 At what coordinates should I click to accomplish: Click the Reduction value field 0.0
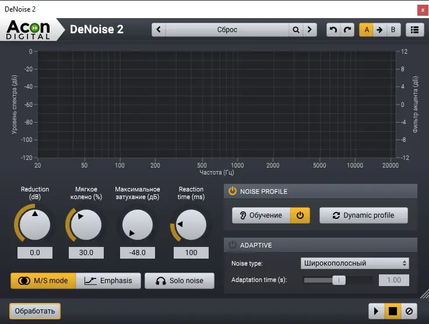pos(35,252)
